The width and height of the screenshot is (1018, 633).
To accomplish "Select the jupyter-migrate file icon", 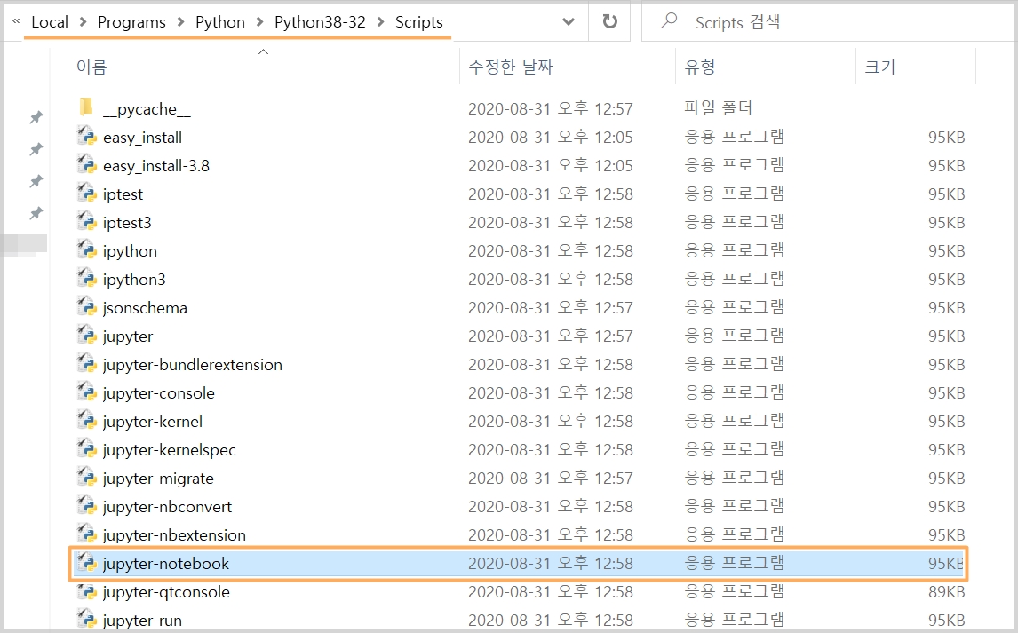I will (86, 478).
